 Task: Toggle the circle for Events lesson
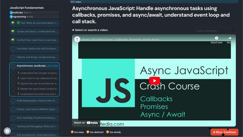pyautogui.click(x=13, y=109)
